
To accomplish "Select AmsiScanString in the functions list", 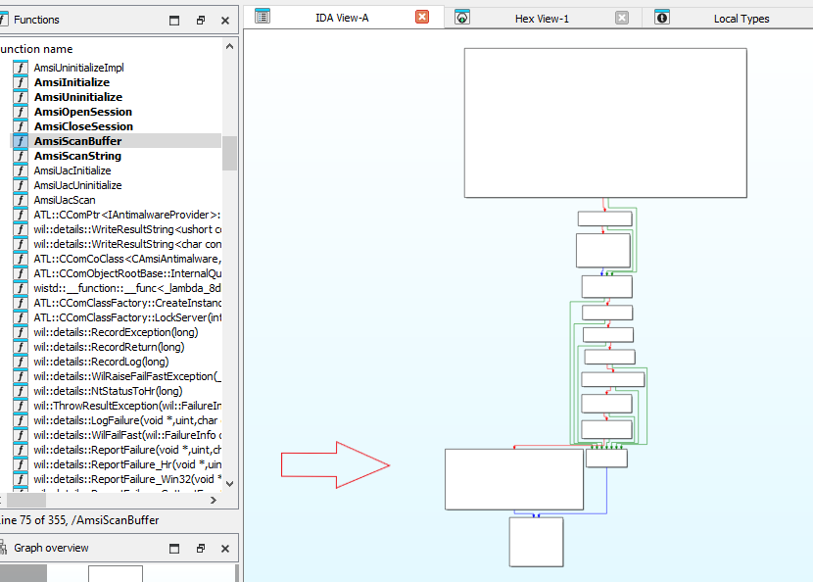I will tap(77, 156).
